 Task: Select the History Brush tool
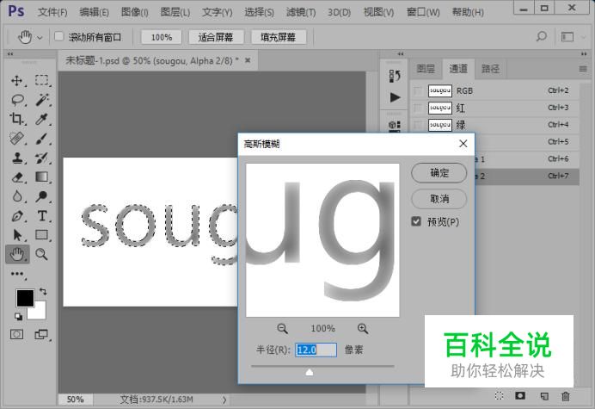(x=42, y=158)
